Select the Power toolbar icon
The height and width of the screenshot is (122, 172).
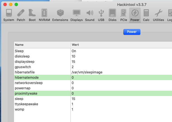coord(135,13)
